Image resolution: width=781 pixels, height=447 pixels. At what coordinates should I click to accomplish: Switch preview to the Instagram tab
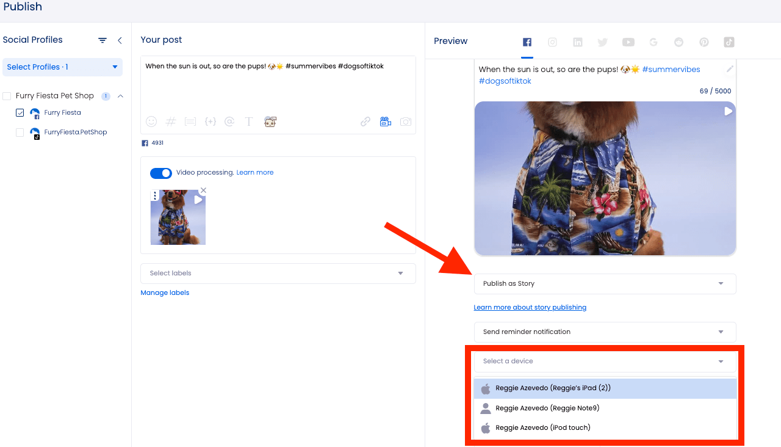(x=552, y=42)
